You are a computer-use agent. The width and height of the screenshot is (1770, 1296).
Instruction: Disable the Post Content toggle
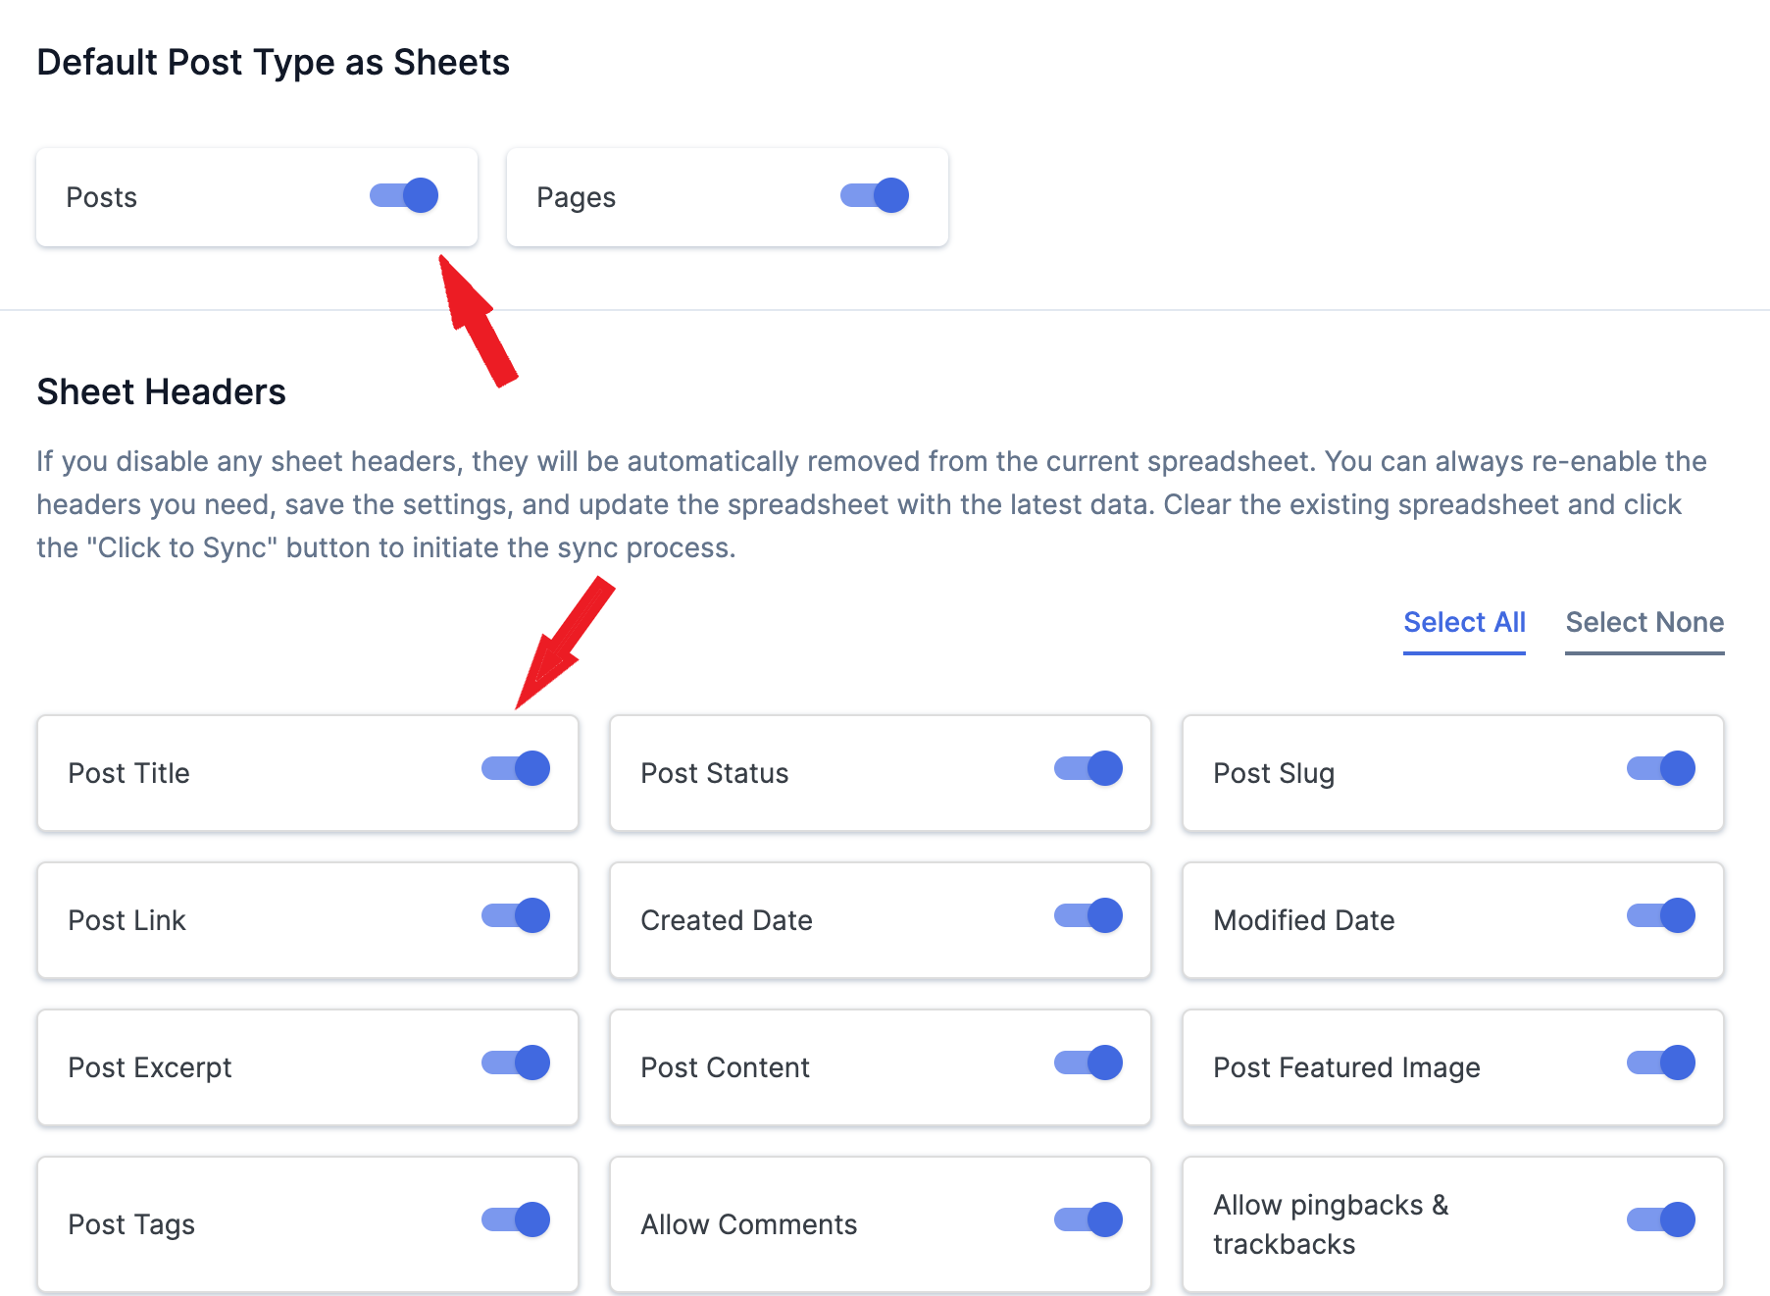click(x=1087, y=1063)
